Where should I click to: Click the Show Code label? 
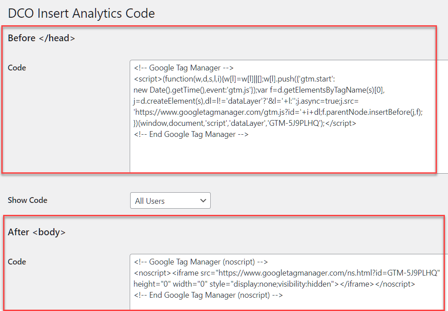[27, 200]
